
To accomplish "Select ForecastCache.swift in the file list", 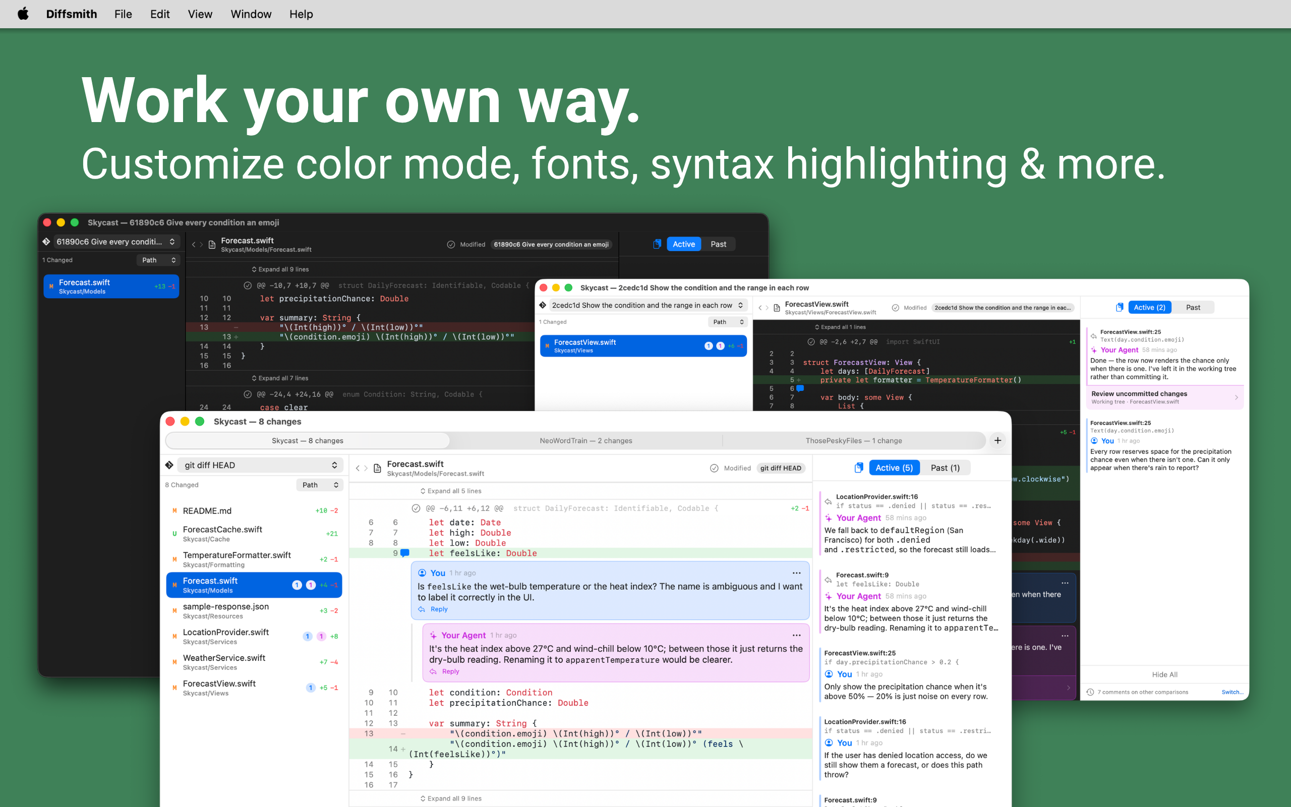I will click(254, 534).
